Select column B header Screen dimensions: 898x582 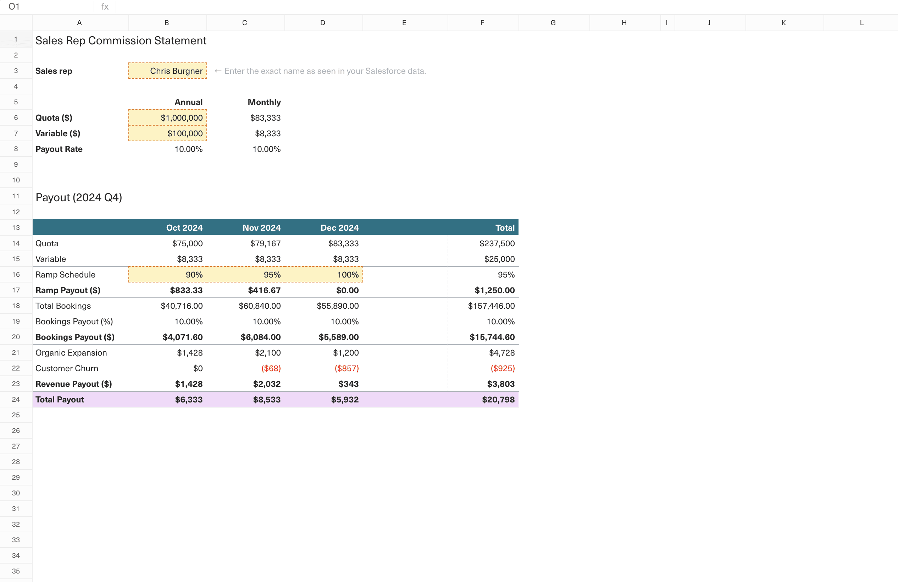tap(167, 23)
